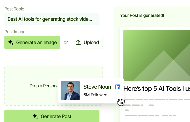The height and width of the screenshot is (122, 190).
Task: Click the 6M Followers label
Action: (96, 95)
